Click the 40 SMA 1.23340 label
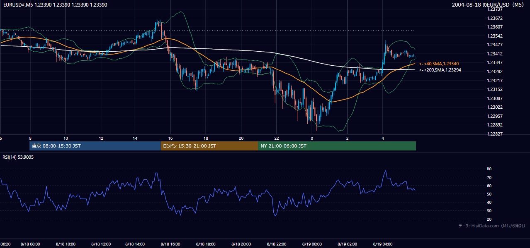This screenshot has width=530, height=248. 439,64
